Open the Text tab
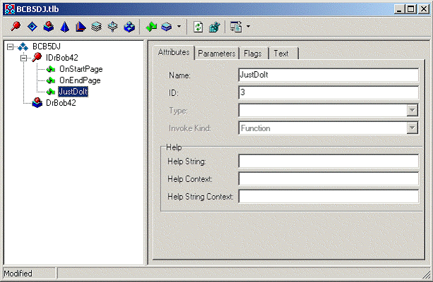 [281, 54]
